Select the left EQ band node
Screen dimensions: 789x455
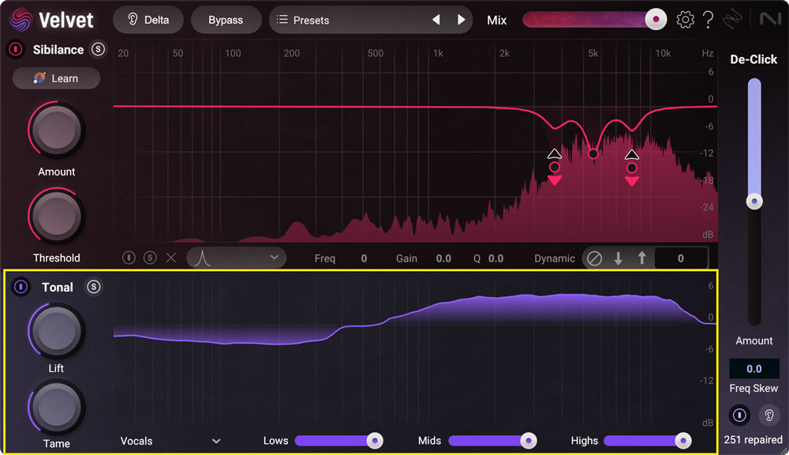pyautogui.click(x=555, y=167)
